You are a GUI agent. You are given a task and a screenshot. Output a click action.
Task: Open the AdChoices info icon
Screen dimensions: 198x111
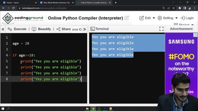[195, 35]
